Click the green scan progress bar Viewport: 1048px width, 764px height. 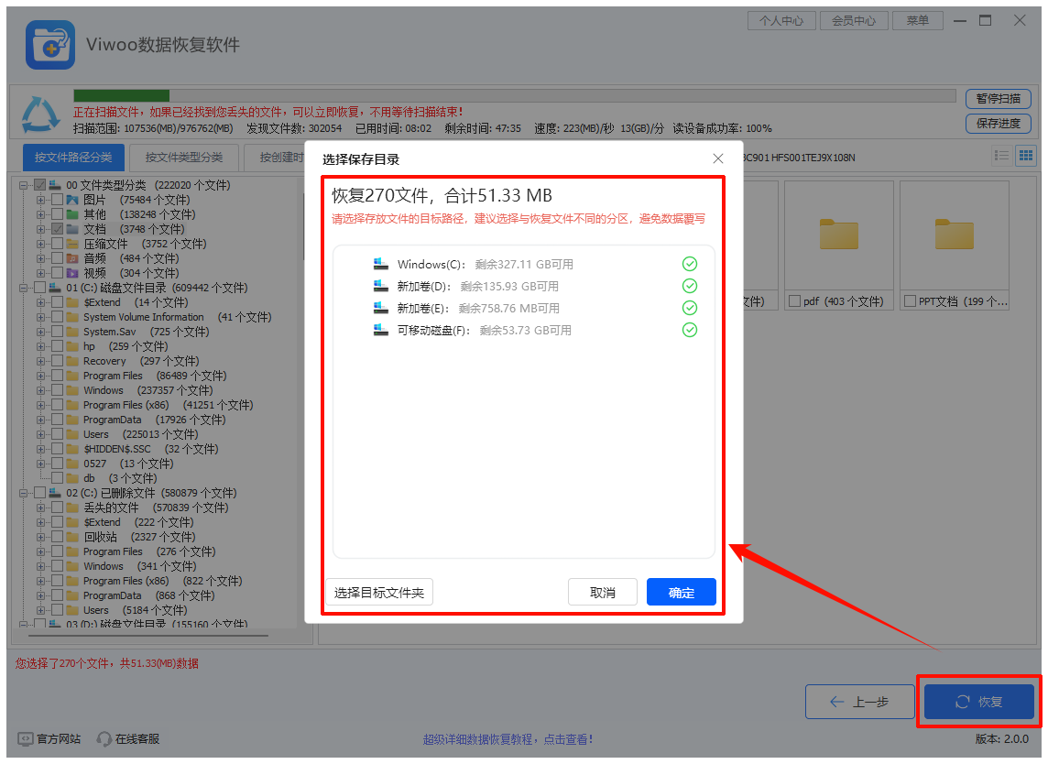pos(121,95)
